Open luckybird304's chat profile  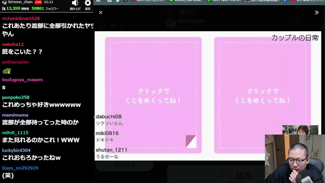tap(16, 150)
